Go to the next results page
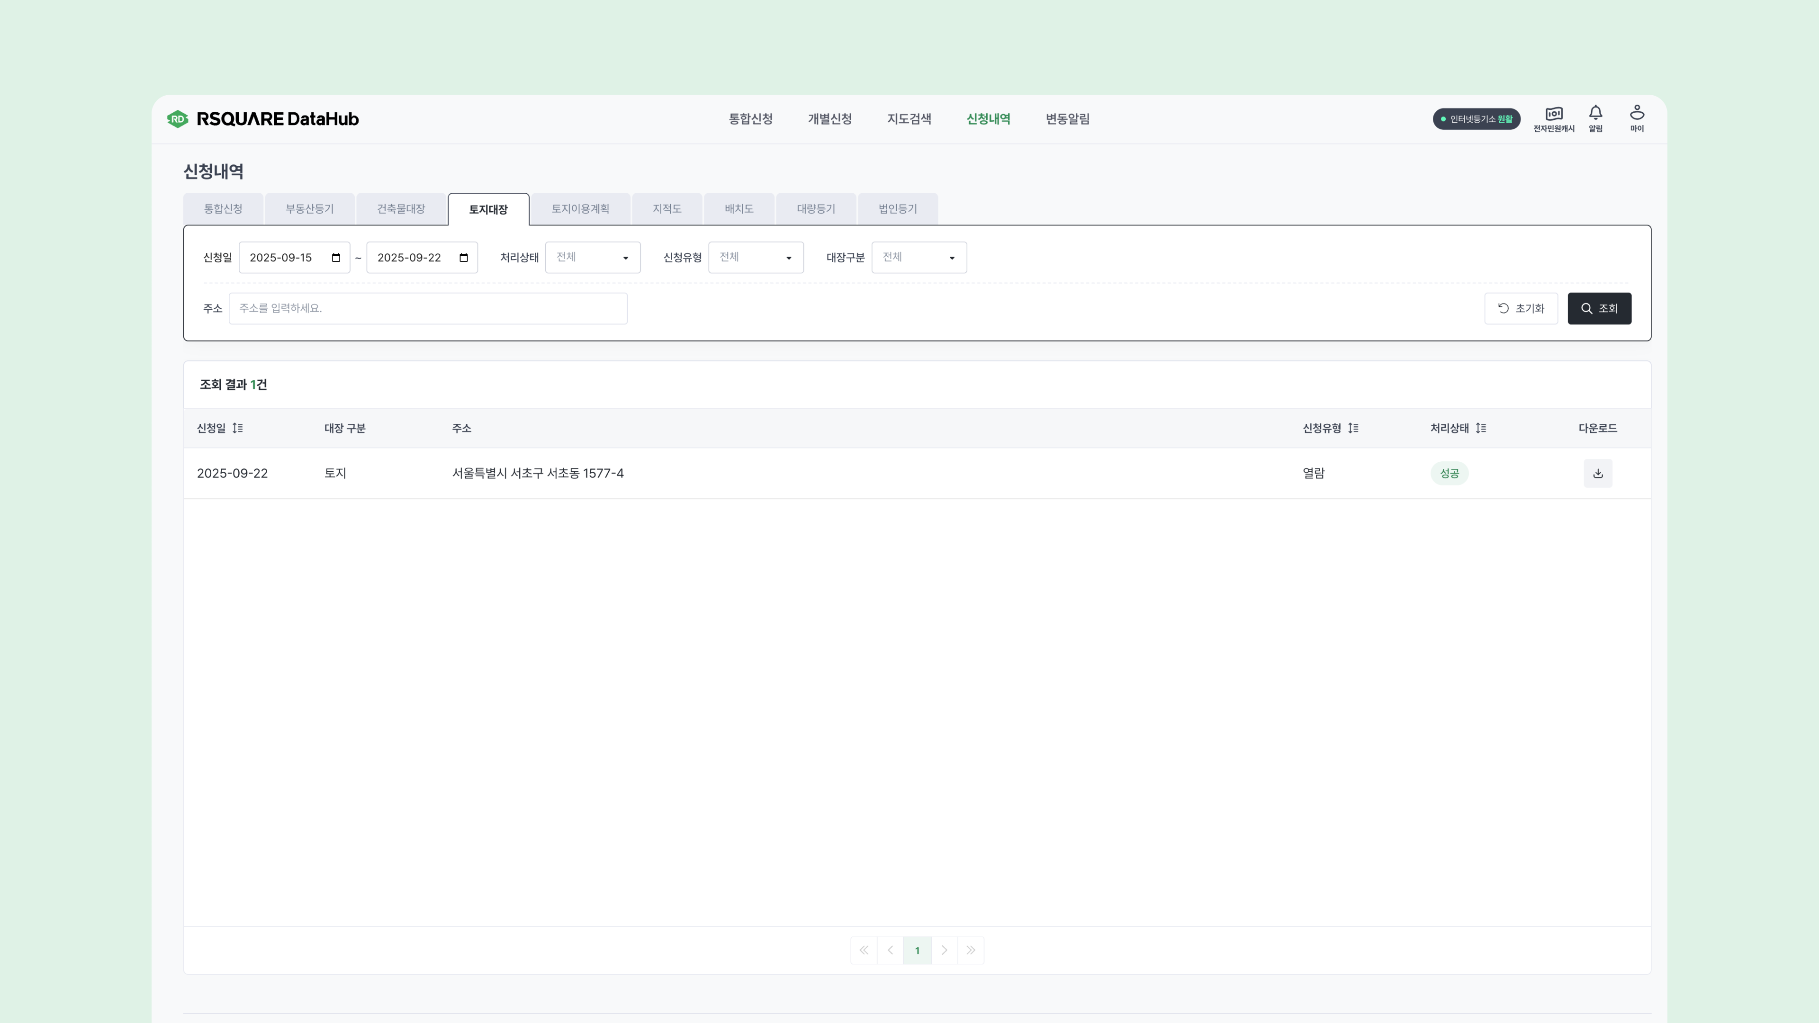The image size is (1819, 1023). 944,950
